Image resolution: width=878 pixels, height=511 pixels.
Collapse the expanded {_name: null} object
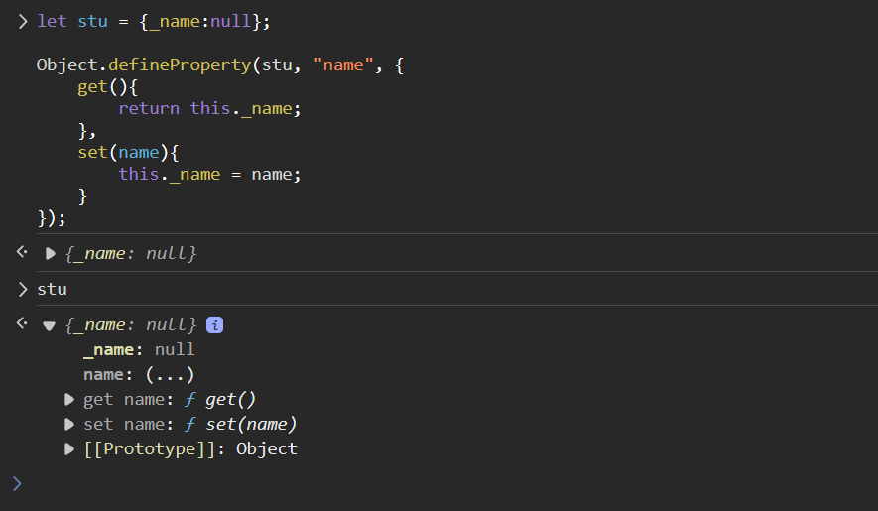[50, 325]
